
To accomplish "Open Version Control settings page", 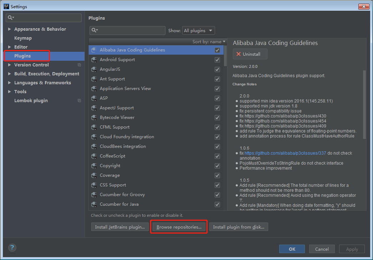I will [x=31, y=65].
